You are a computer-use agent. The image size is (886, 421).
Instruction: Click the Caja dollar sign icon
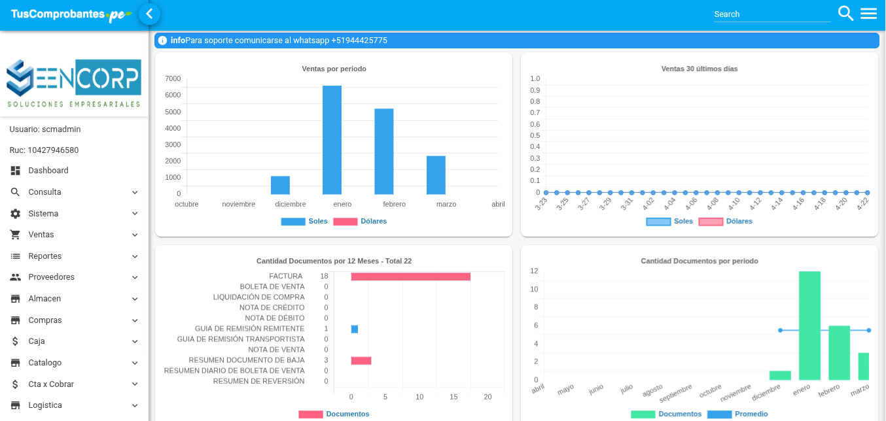(x=16, y=341)
